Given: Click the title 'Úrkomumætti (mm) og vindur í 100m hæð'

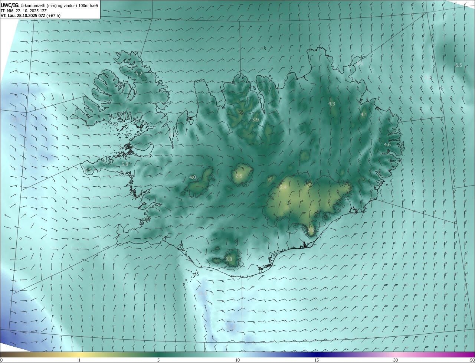Looking at the screenshot, I should pyautogui.click(x=59, y=5).
